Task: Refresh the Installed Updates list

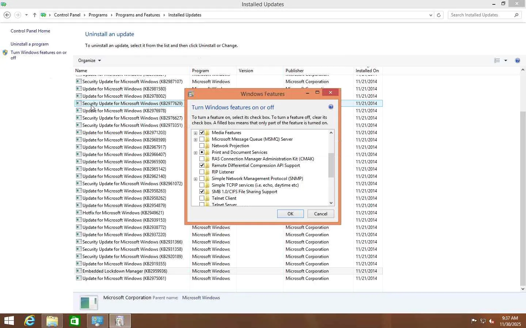Action: pos(439,15)
